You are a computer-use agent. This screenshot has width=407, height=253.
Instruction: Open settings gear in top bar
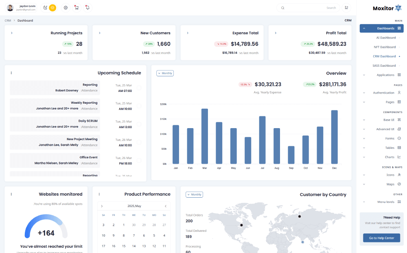pyautogui.click(x=65, y=8)
